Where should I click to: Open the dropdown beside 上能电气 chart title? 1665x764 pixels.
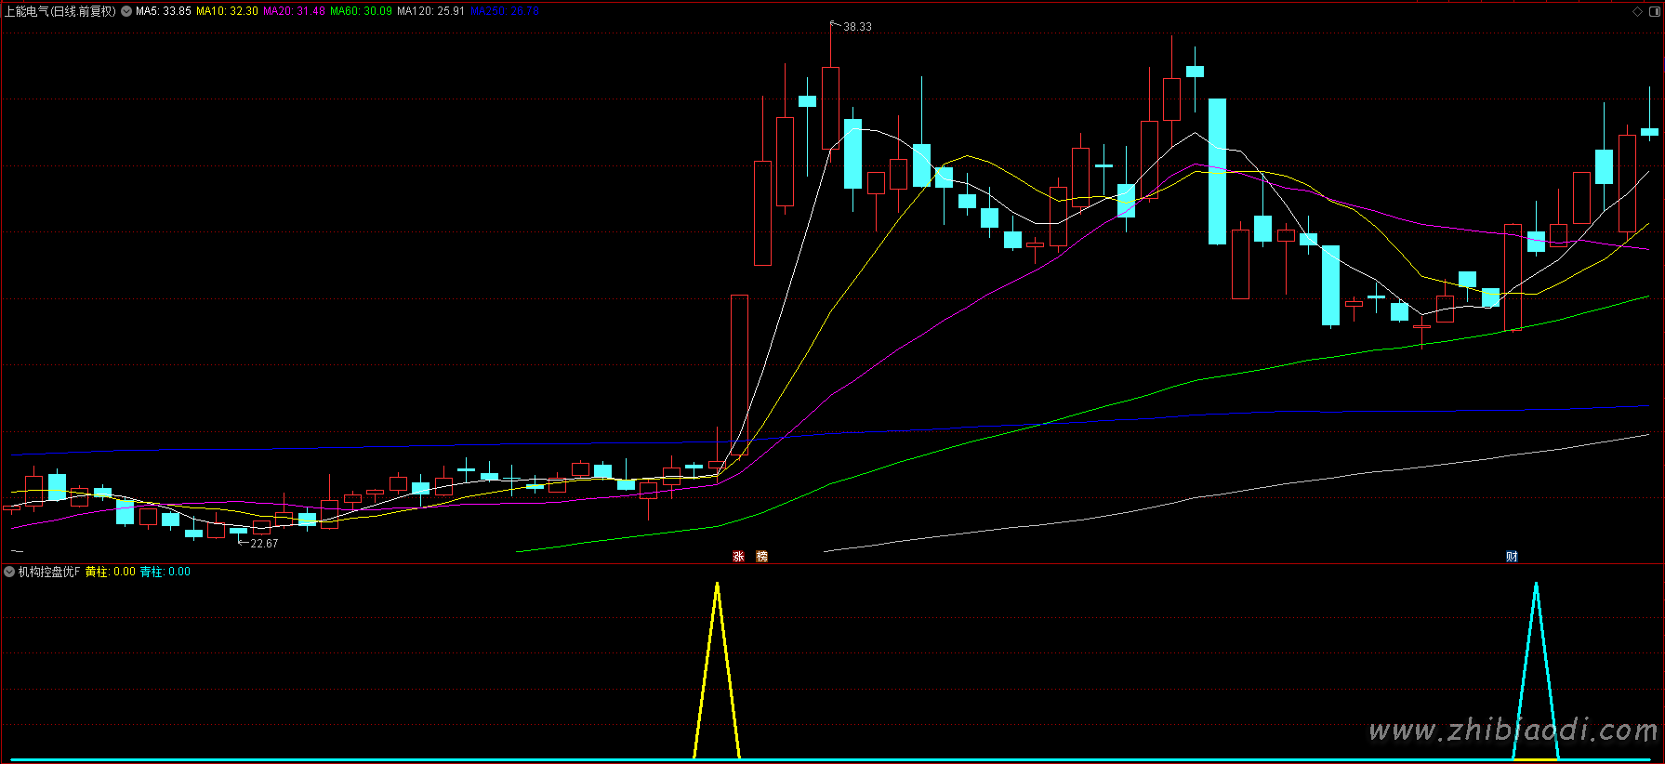tap(126, 11)
